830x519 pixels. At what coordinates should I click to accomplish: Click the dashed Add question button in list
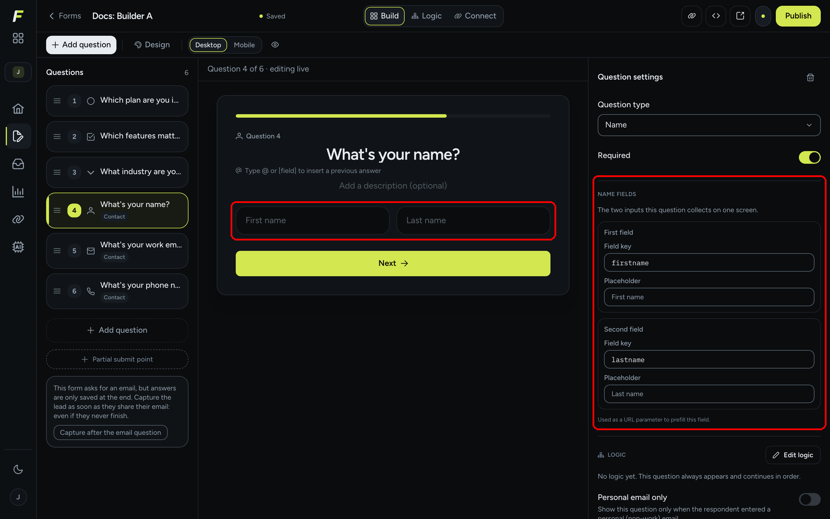117,330
